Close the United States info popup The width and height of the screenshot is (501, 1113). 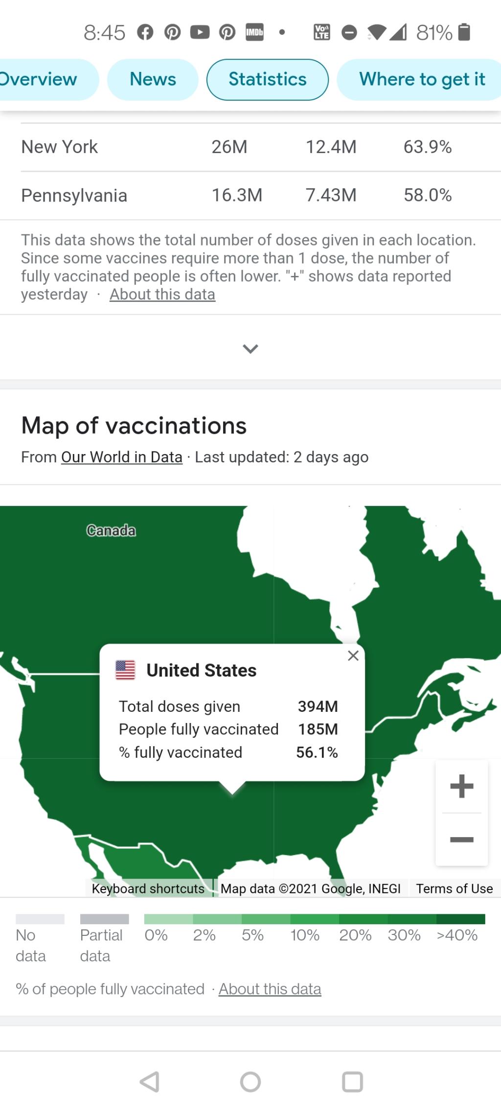(x=353, y=656)
